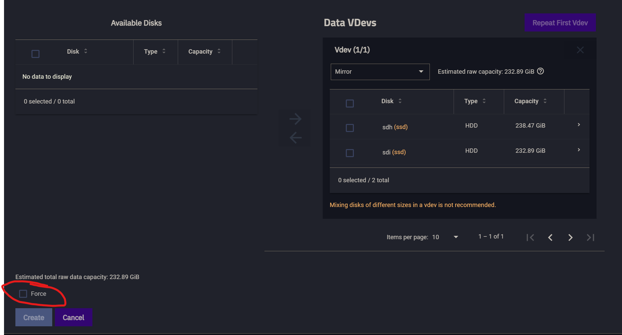
Task: Click the 'No data to display' text
Action: [47, 77]
